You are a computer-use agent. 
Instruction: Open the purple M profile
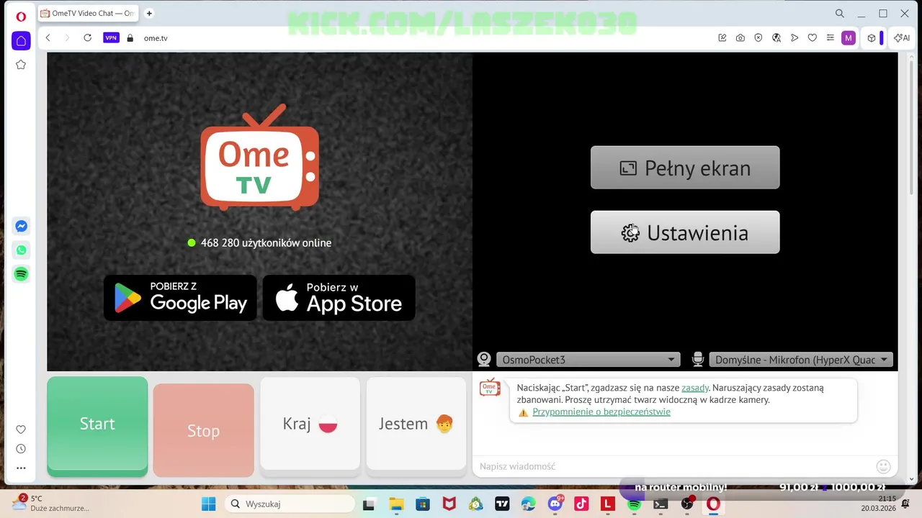[849, 38]
